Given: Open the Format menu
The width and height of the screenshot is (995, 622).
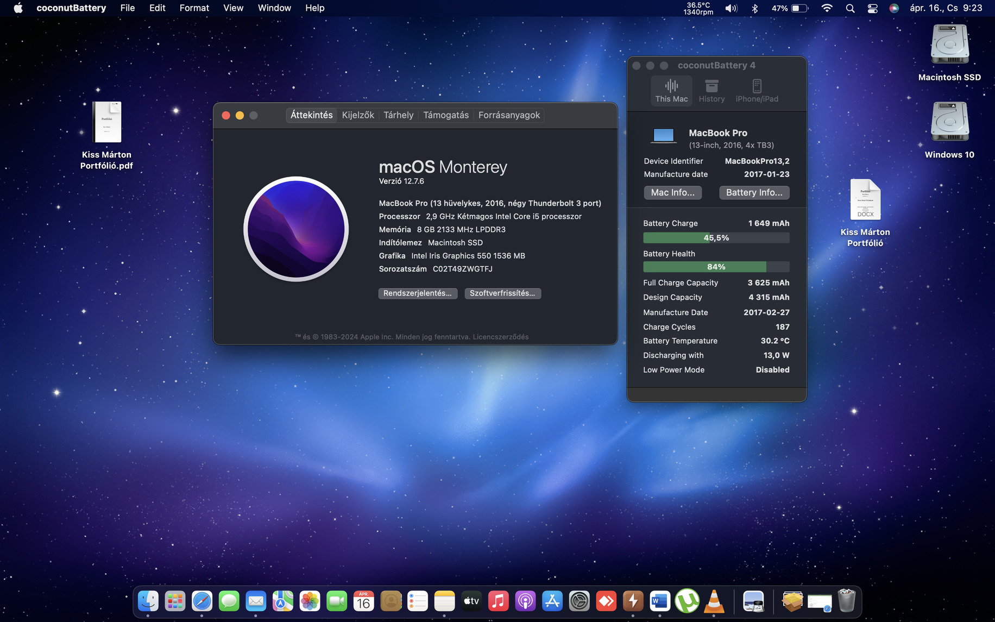Looking at the screenshot, I should pyautogui.click(x=194, y=8).
